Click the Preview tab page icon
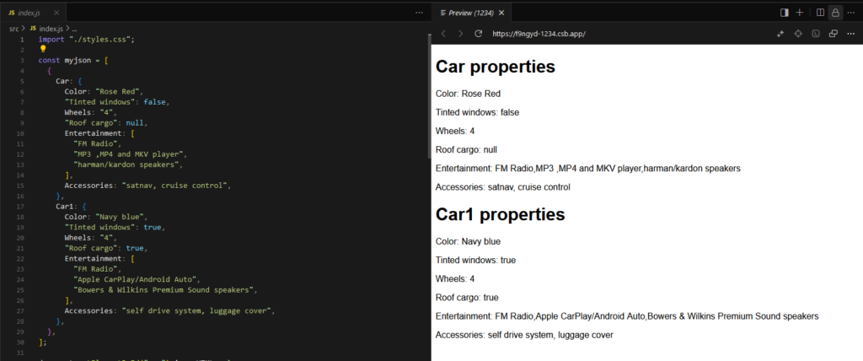This screenshot has width=863, height=361. [443, 12]
